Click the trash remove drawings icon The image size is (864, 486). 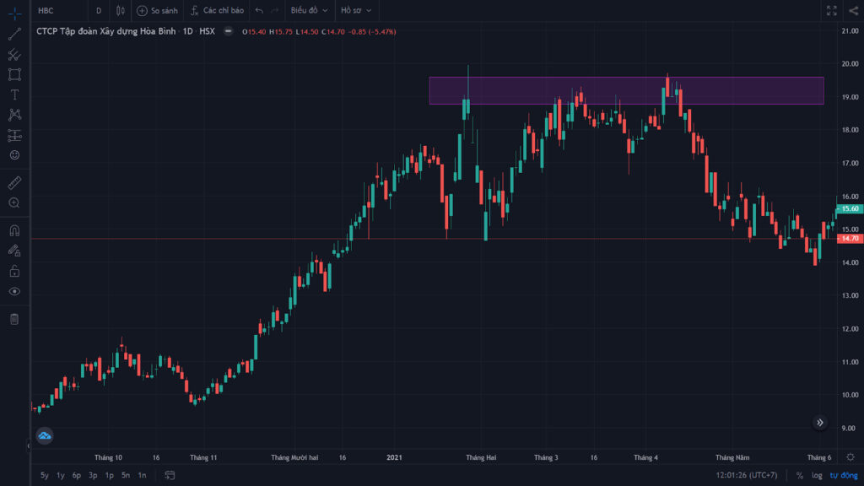click(15, 319)
